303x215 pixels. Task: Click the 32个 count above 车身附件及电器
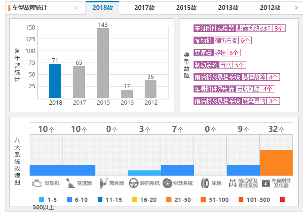(x=276, y=129)
